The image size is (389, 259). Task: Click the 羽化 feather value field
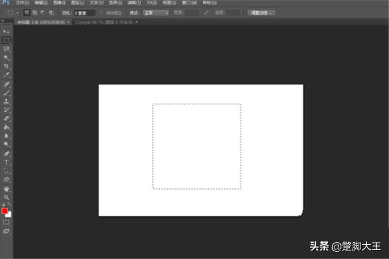coord(84,13)
